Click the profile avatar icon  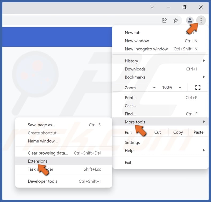pos(190,20)
